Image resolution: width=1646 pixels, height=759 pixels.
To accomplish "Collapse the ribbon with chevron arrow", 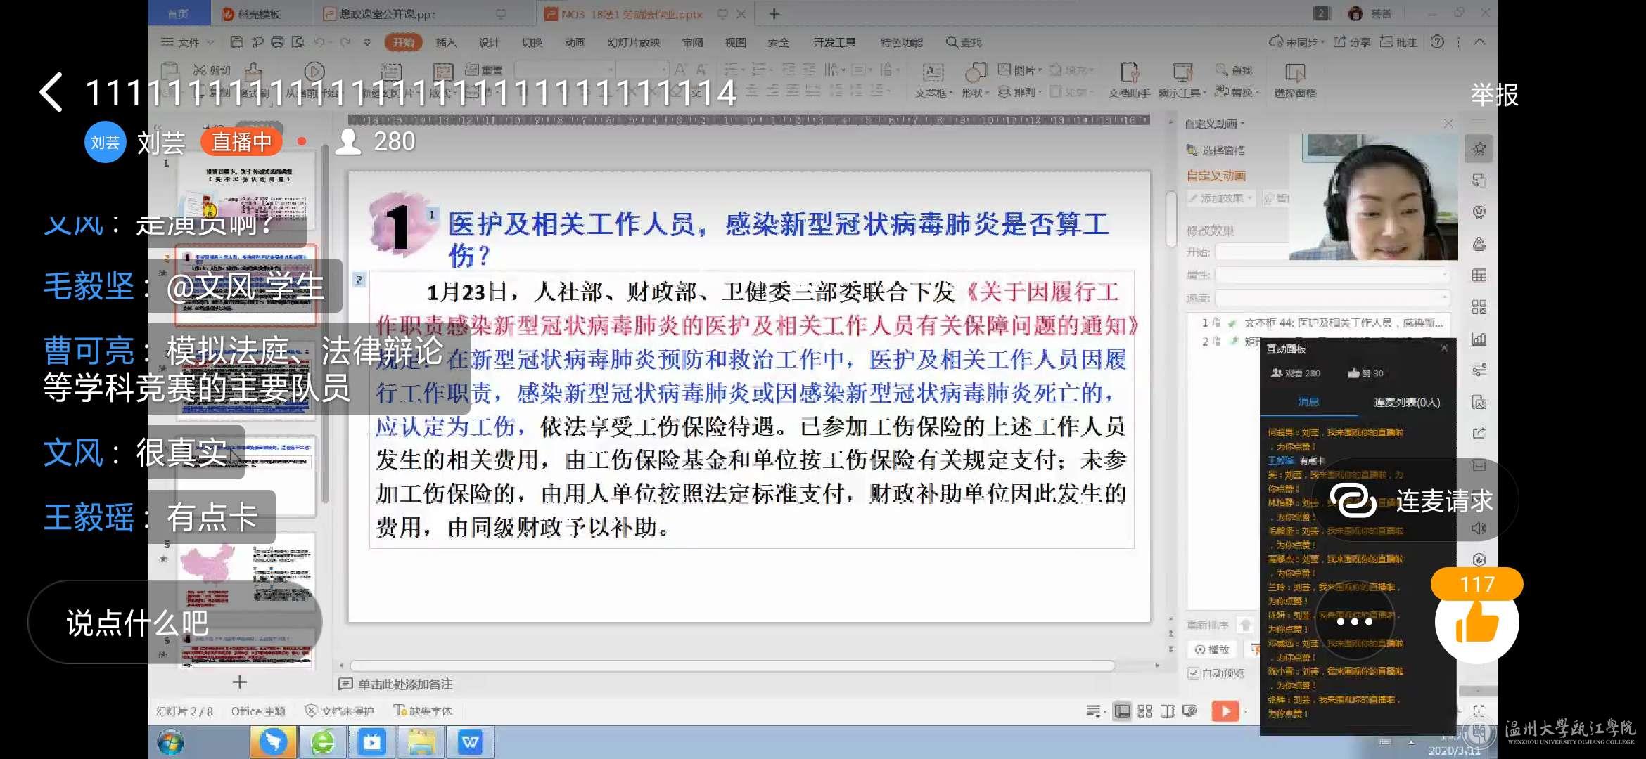I will click(x=1479, y=42).
